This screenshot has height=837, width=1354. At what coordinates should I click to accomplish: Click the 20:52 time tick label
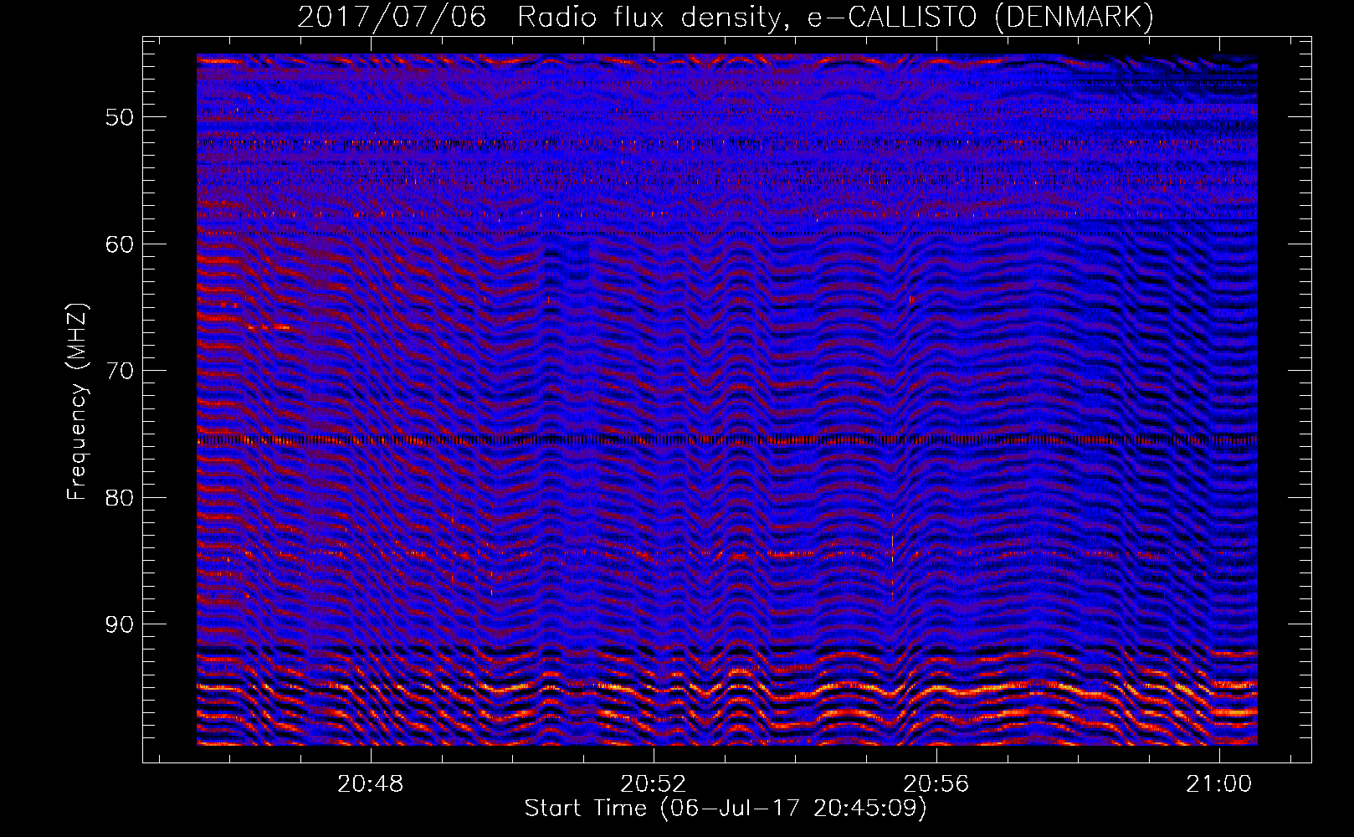[654, 783]
